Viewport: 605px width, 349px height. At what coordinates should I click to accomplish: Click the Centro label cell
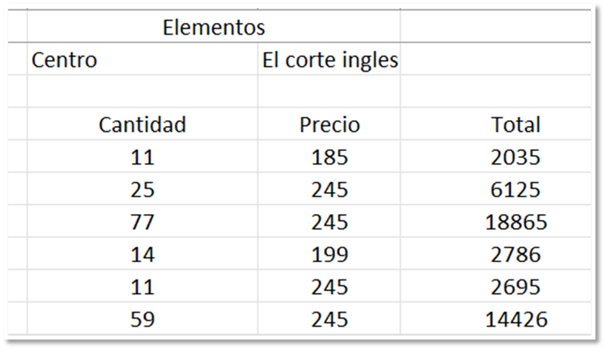pyautogui.click(x=142, y=59)
